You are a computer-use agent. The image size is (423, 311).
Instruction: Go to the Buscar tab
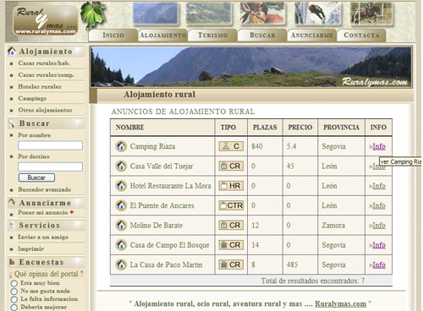262,35
